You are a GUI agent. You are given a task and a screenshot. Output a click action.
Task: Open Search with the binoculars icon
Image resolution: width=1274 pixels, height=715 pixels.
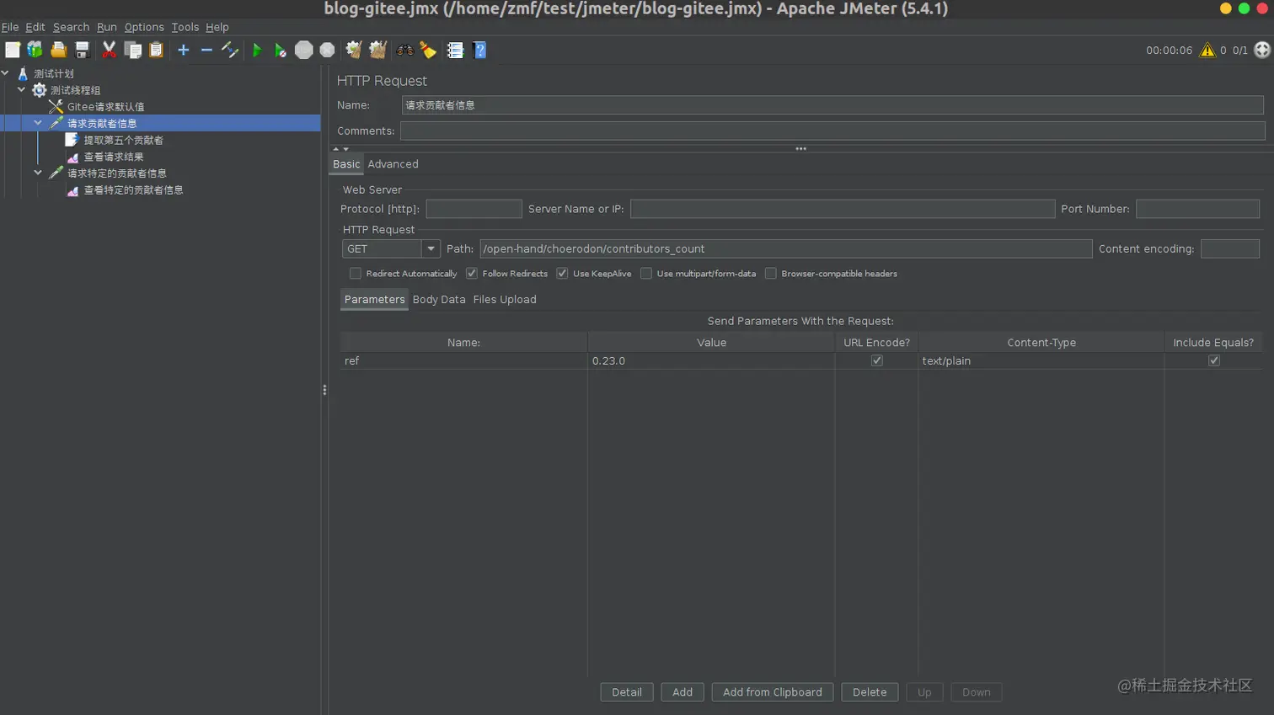coord(405,51)
